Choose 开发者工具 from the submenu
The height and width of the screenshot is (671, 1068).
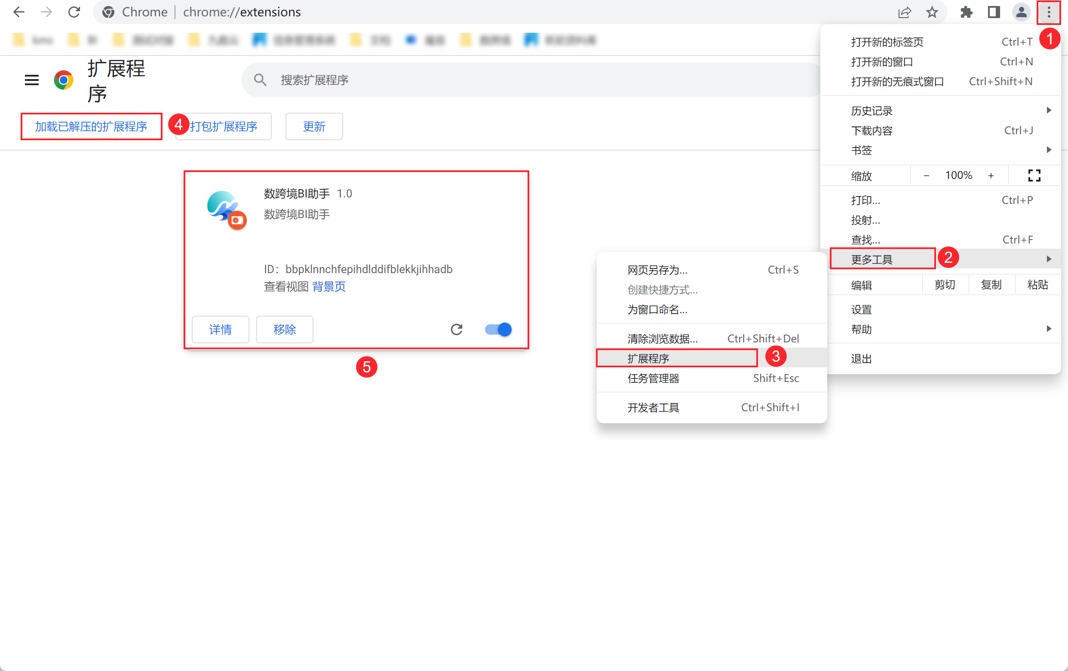pos(653,407)
